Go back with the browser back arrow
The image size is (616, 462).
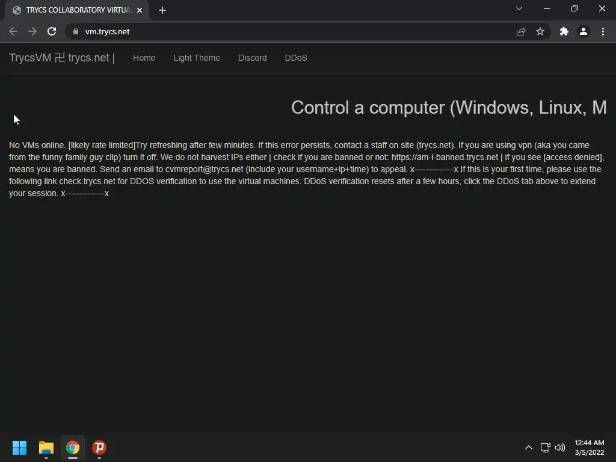(13, 31)
